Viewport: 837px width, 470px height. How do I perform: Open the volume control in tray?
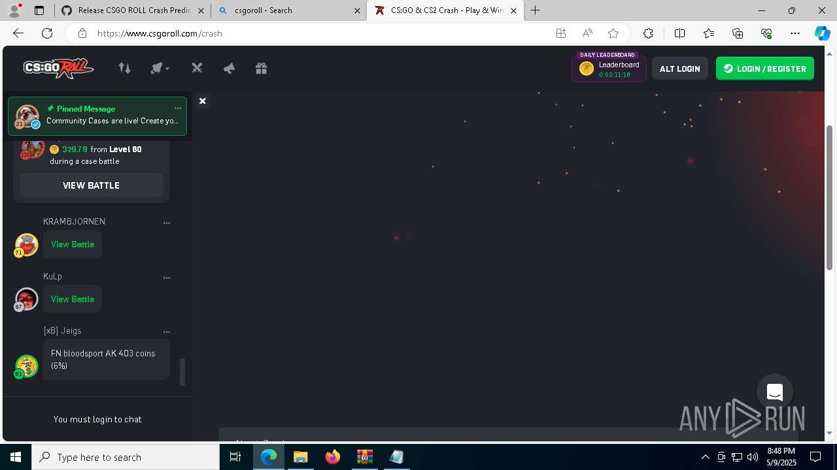coord(753,457)
